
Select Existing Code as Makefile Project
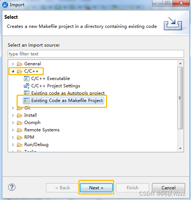(x=63, y=101)
